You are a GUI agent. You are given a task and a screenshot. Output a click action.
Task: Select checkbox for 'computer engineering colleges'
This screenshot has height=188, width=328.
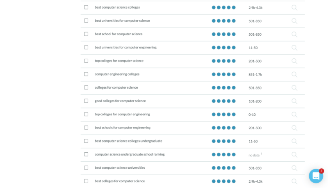(x=86, y=74)
